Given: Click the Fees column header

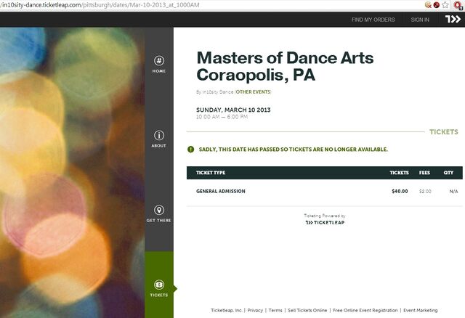Looking at the screenshot, I should click(x=424, y=173).
